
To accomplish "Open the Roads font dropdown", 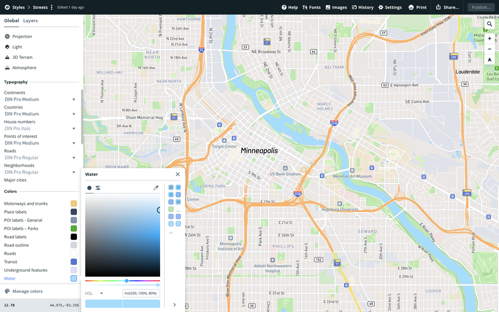I will (x=74, y=158).
